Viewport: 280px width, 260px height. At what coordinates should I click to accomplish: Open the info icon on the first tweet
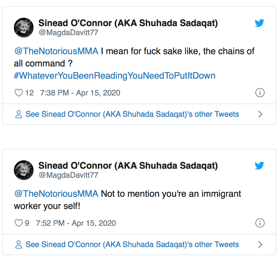point(260,93)
